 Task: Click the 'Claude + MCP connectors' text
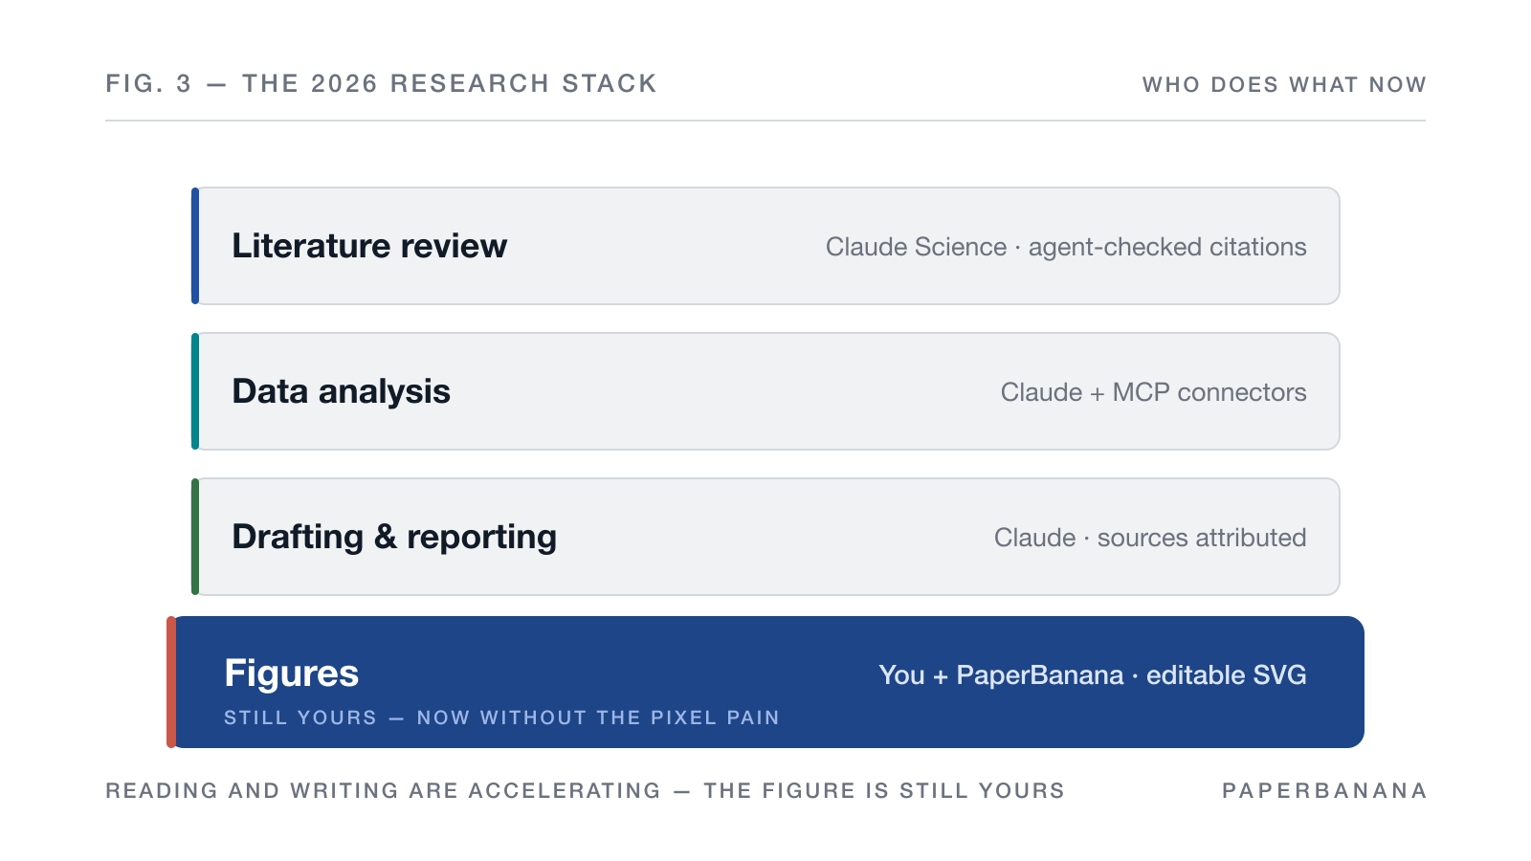tap(1153, 392)
